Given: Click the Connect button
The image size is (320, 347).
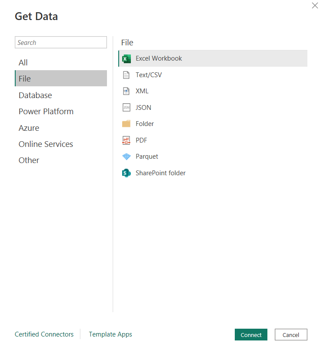Looking at the screenshot, I should (x=251, y=335).
